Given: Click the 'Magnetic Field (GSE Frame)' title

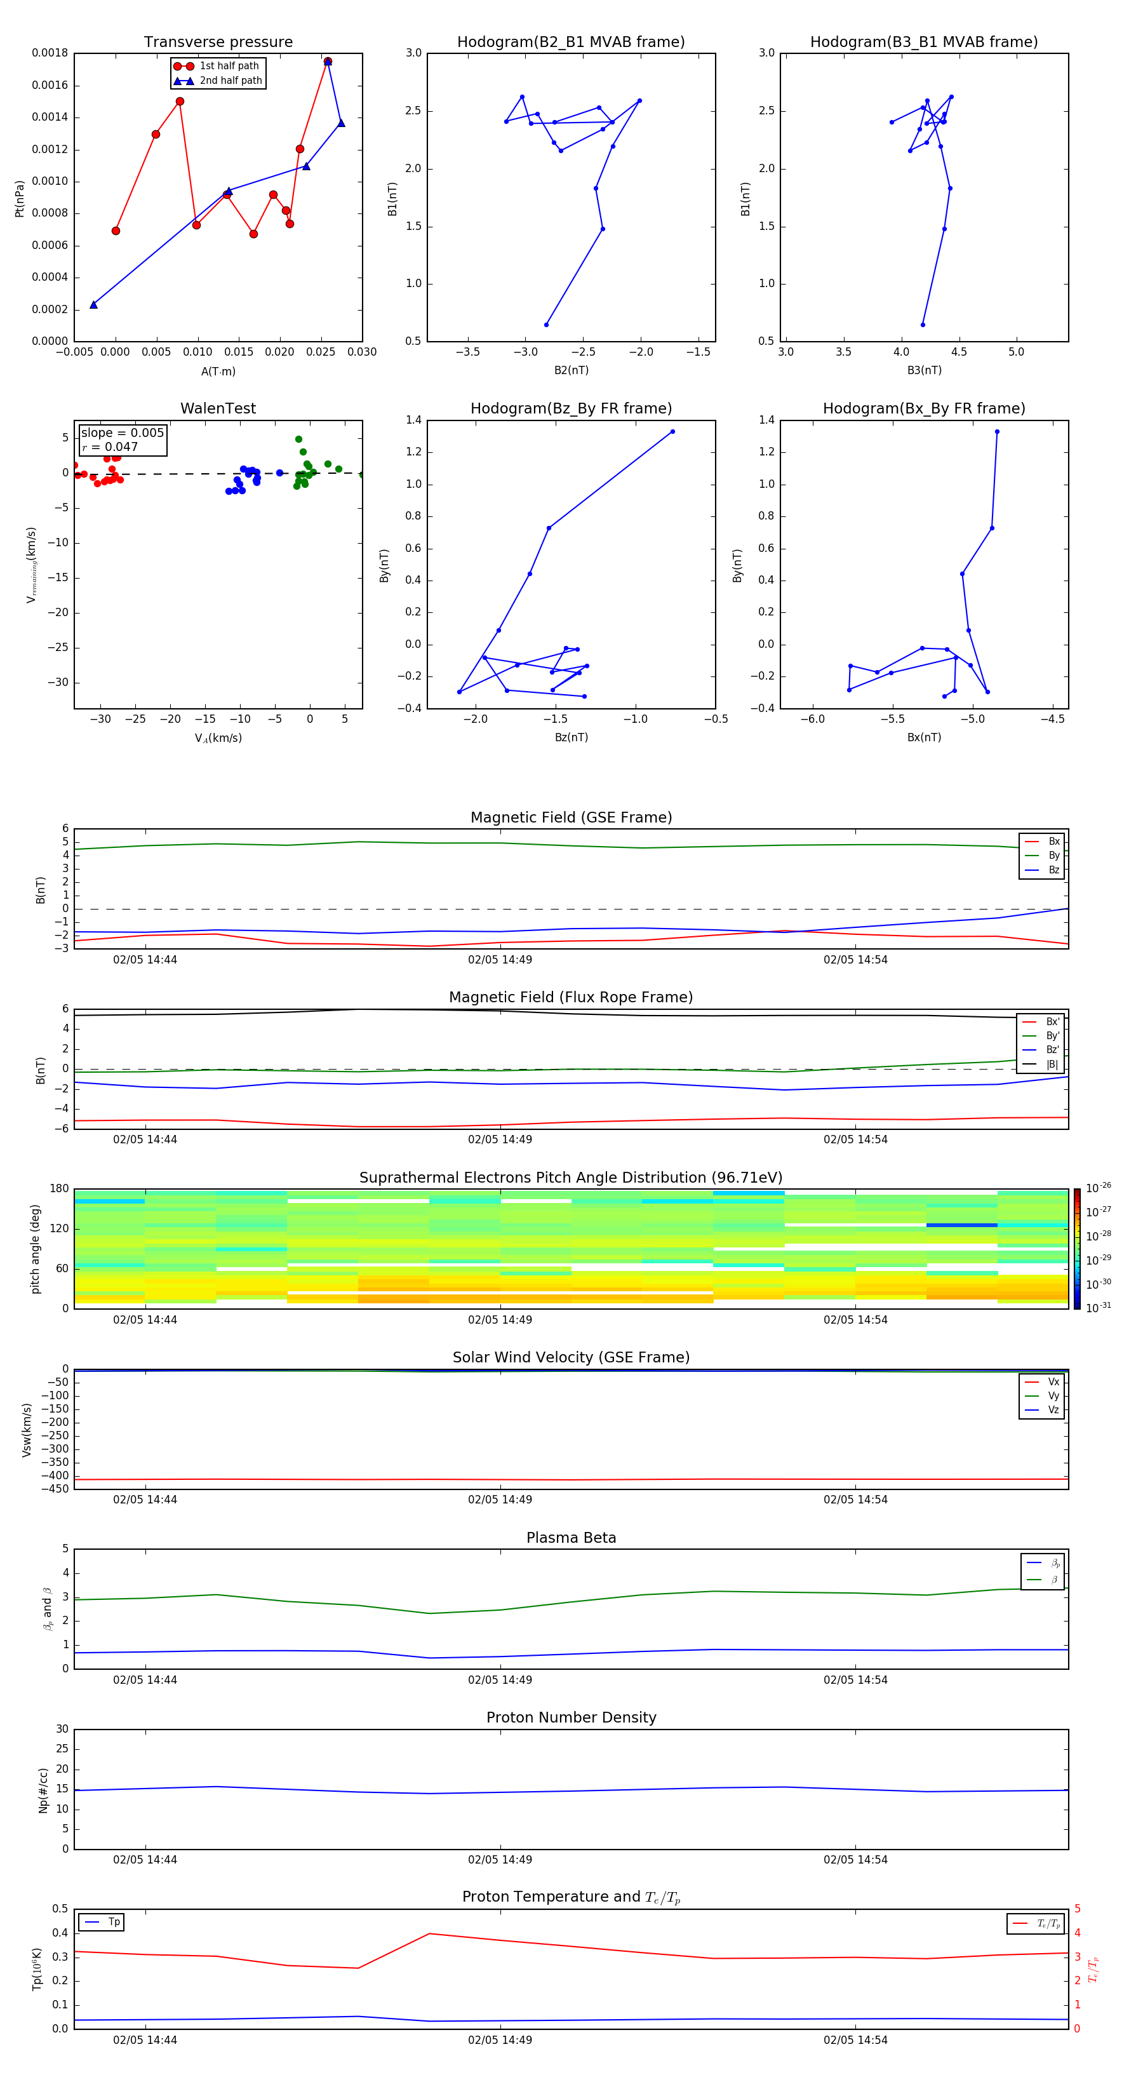Looking at the screenshot, I should point(571,817).
